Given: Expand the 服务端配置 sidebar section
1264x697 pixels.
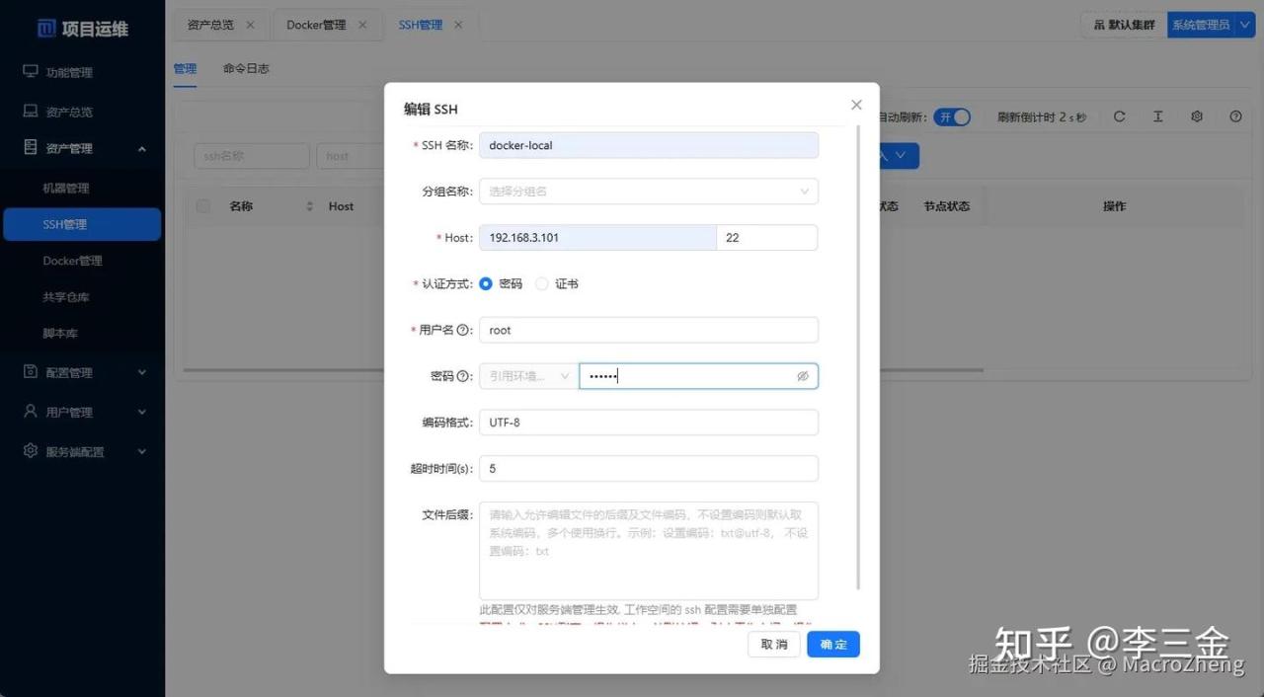Looking at the screenshot, I should coord(82,451).
